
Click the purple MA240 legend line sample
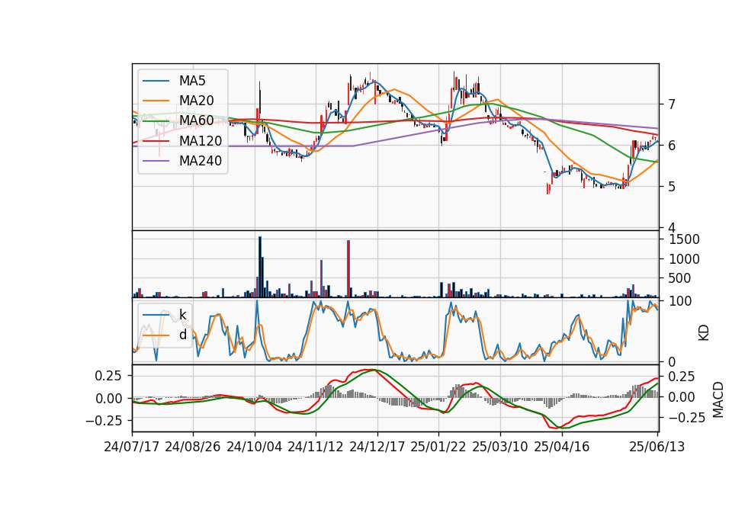[156, 161]
